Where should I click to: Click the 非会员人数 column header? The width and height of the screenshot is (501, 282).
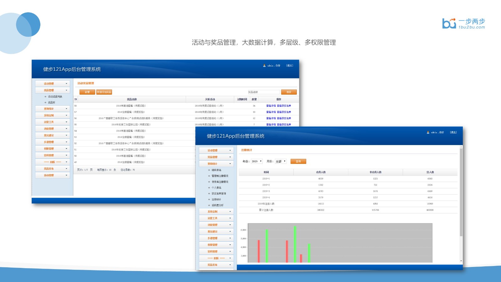(x=375, y=172)
